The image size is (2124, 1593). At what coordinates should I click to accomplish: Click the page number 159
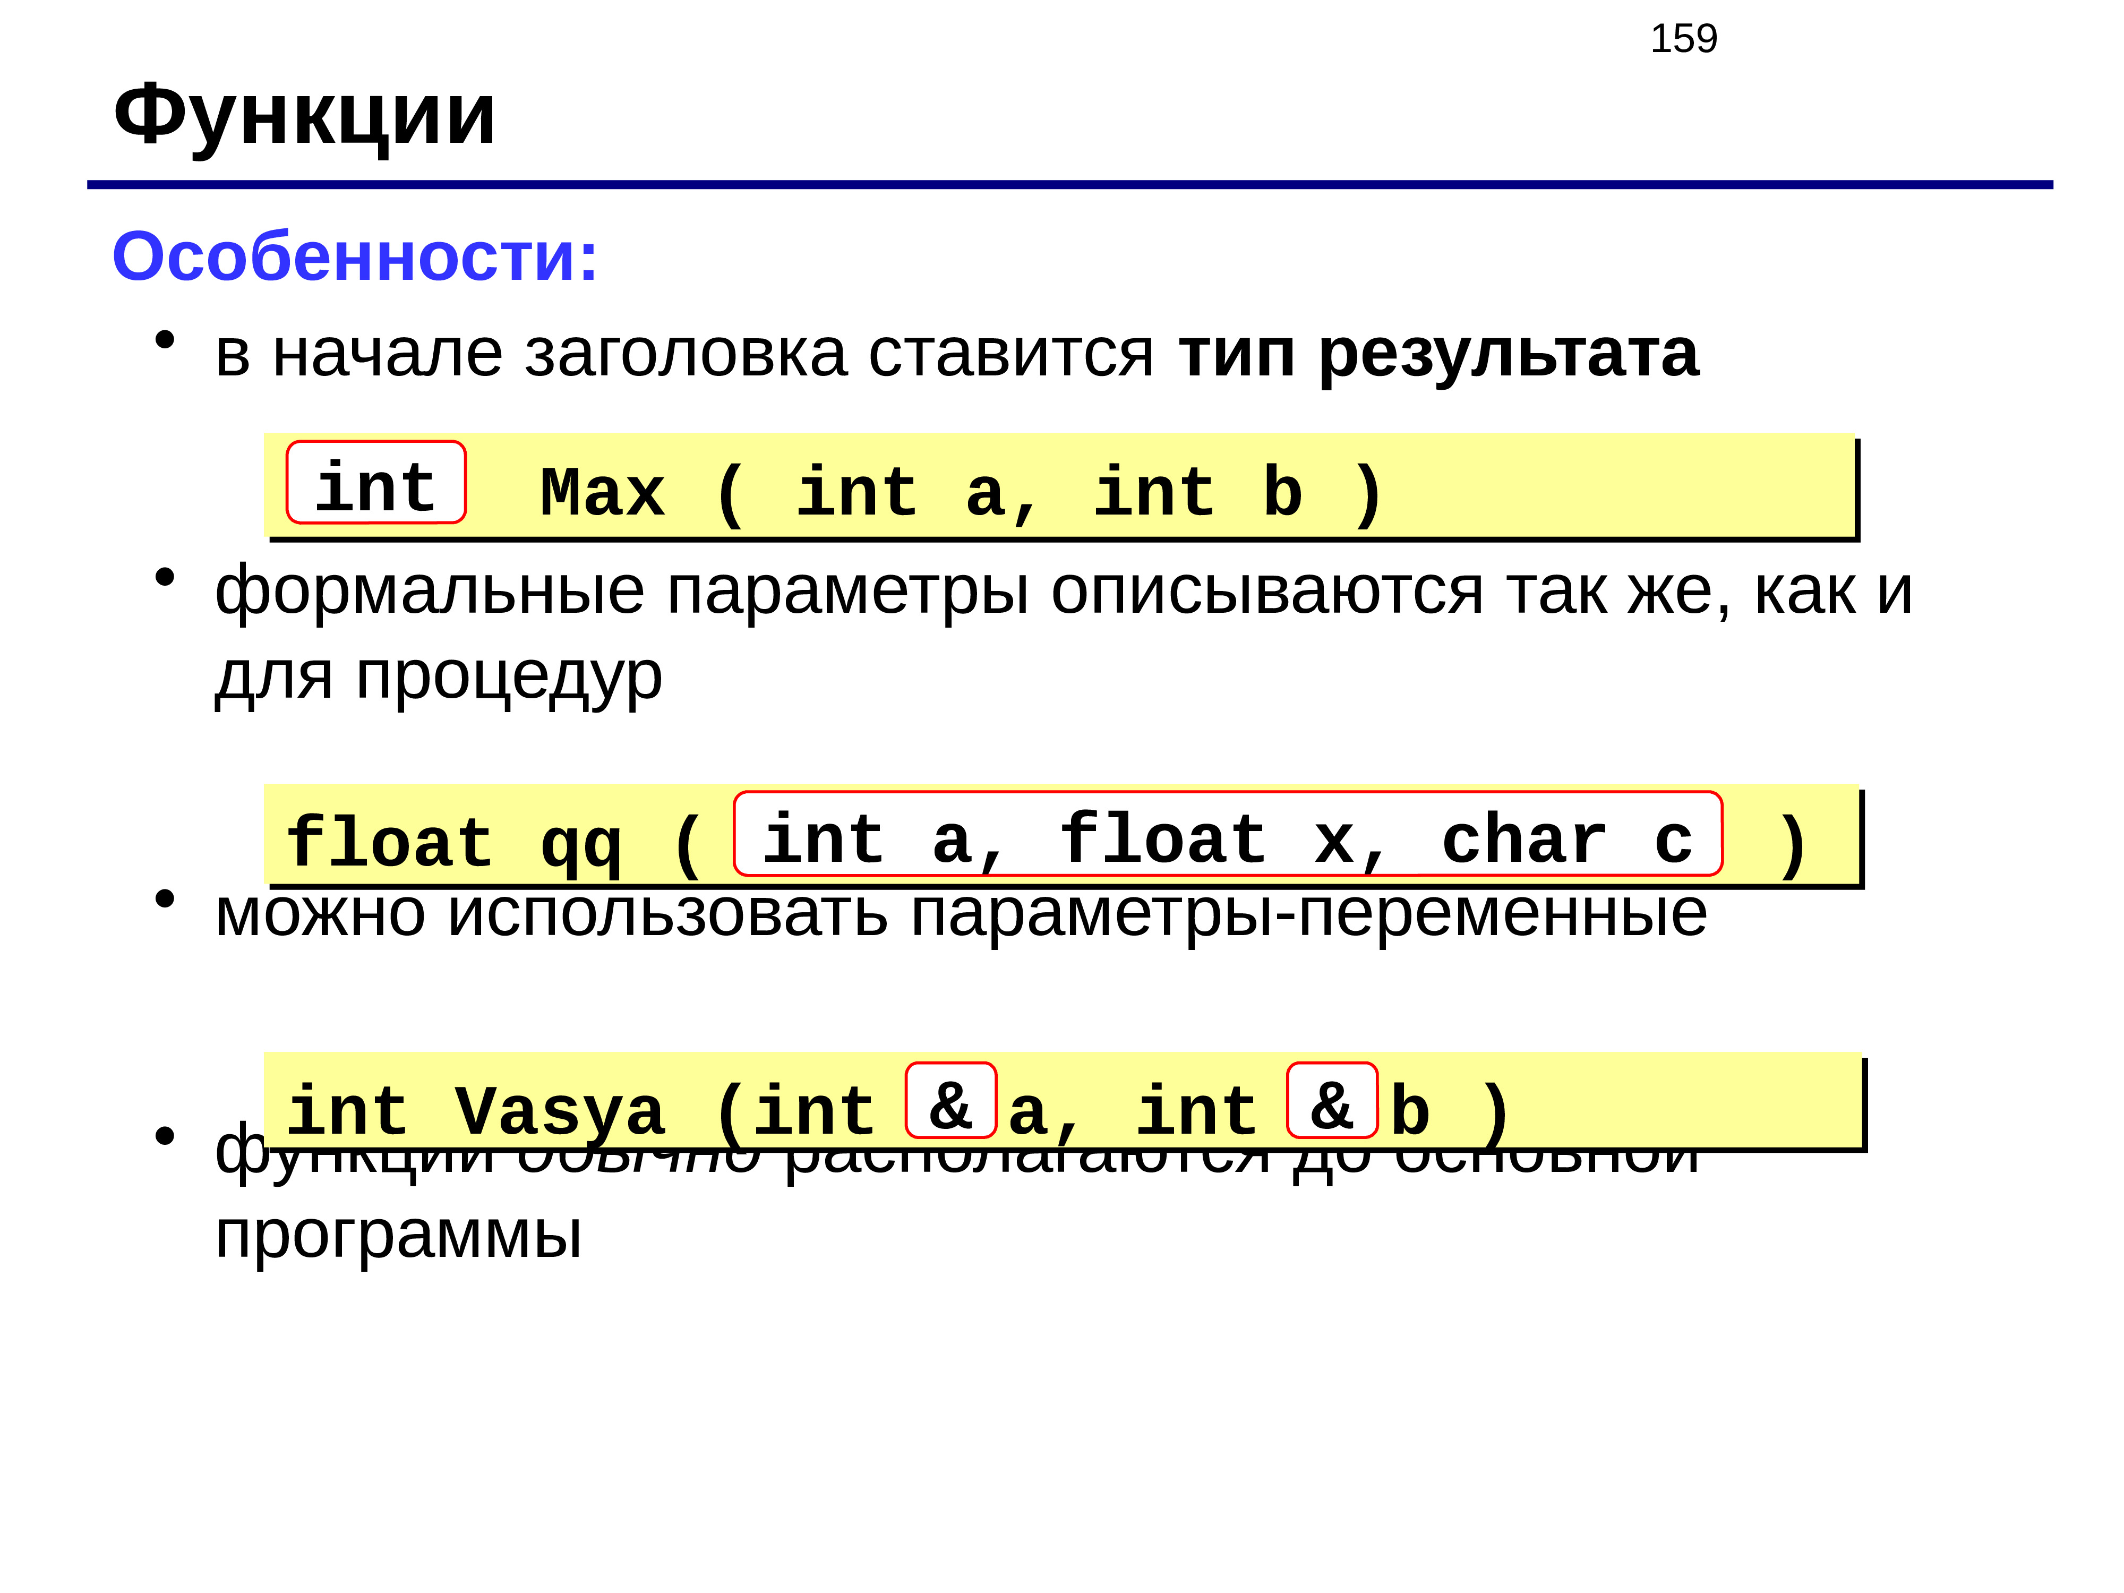click(x=1683, y=38)
